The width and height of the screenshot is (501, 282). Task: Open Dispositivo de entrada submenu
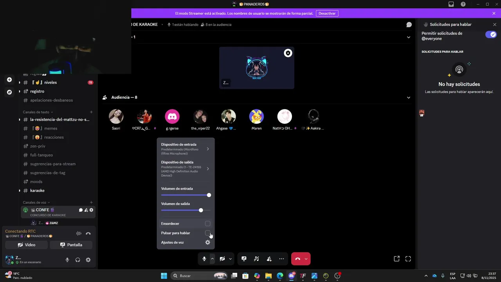pyautogui.click(x=186, y=149)
